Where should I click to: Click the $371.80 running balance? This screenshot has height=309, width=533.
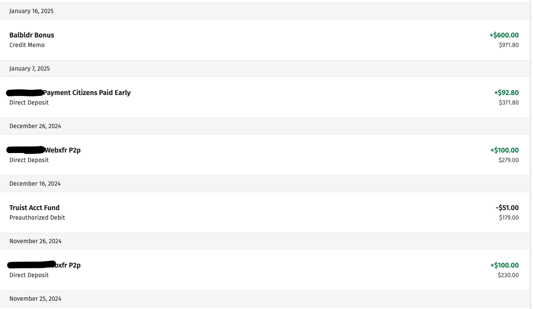509,102
